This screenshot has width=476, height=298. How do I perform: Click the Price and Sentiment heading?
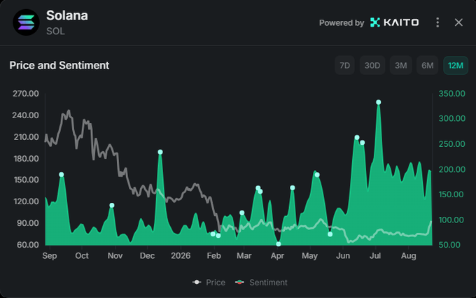[x=59, y=65]
